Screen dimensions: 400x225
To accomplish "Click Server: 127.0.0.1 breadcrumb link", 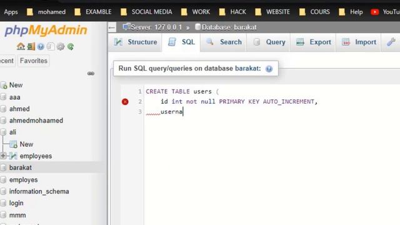I will 156,27.
